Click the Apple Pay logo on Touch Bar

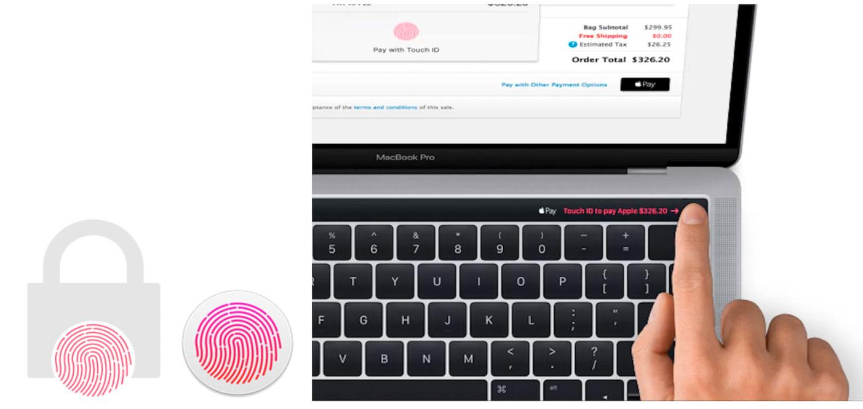coord(547,211)
